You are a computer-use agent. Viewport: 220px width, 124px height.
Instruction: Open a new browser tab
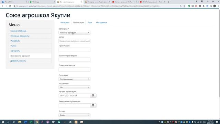(x=168, y=2)
